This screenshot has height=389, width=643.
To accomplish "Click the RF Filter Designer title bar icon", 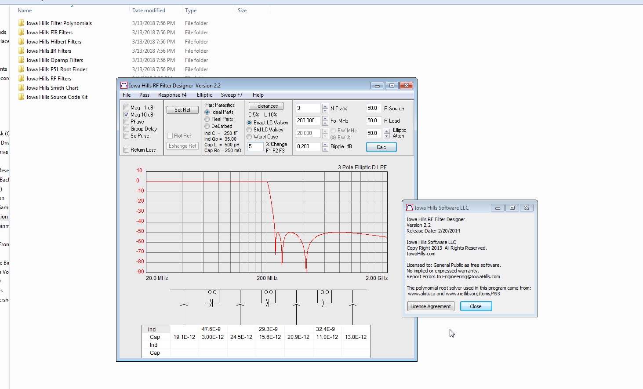I will pos(124,85).
